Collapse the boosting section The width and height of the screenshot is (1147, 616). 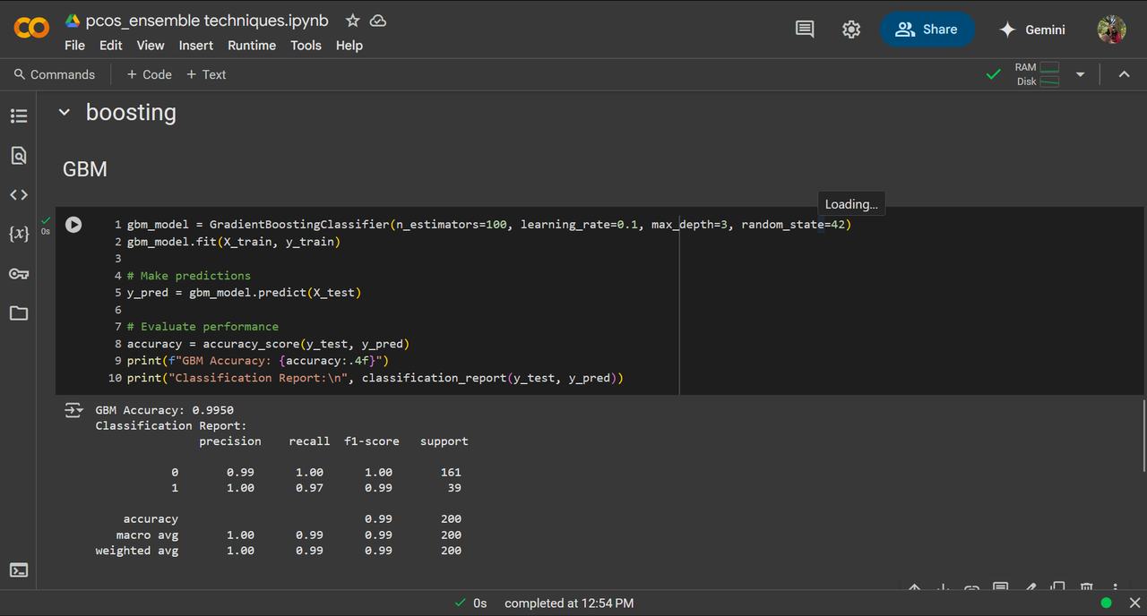64,112
